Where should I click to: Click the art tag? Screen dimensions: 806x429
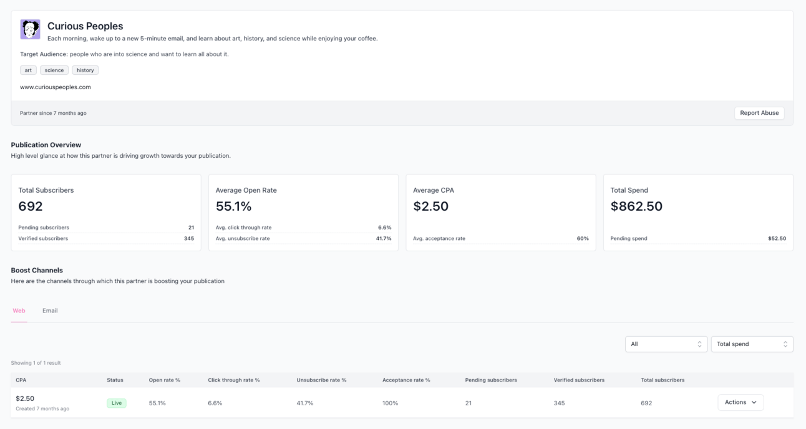(28, 70)
